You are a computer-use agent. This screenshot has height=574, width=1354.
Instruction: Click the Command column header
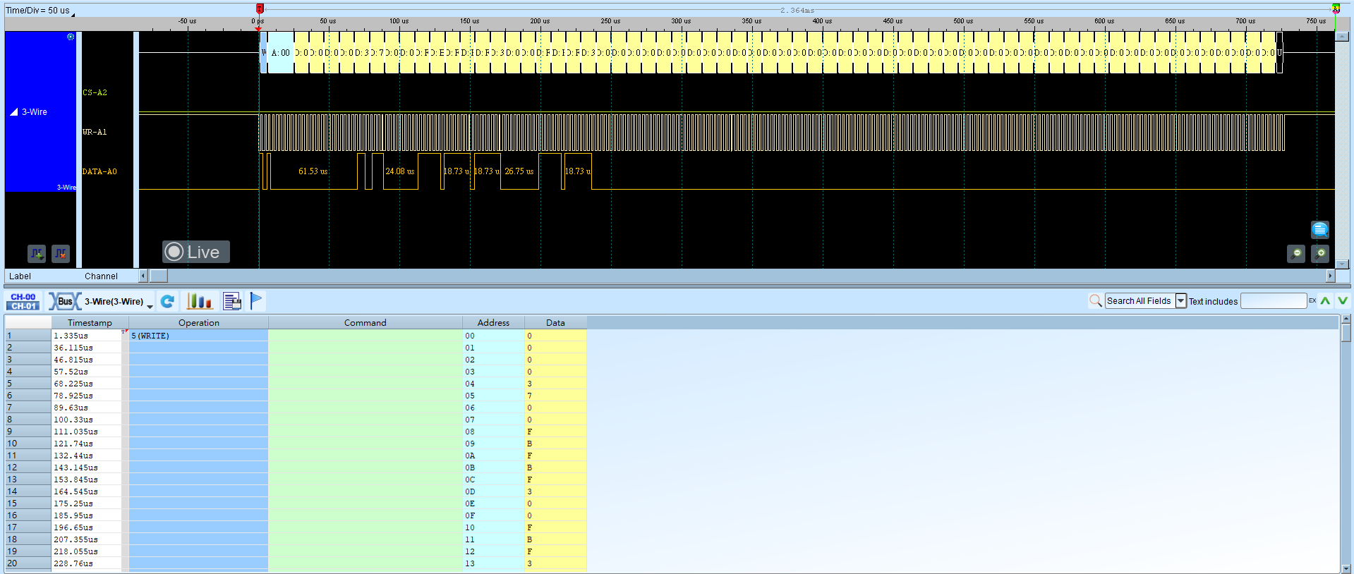coord(365,322)
